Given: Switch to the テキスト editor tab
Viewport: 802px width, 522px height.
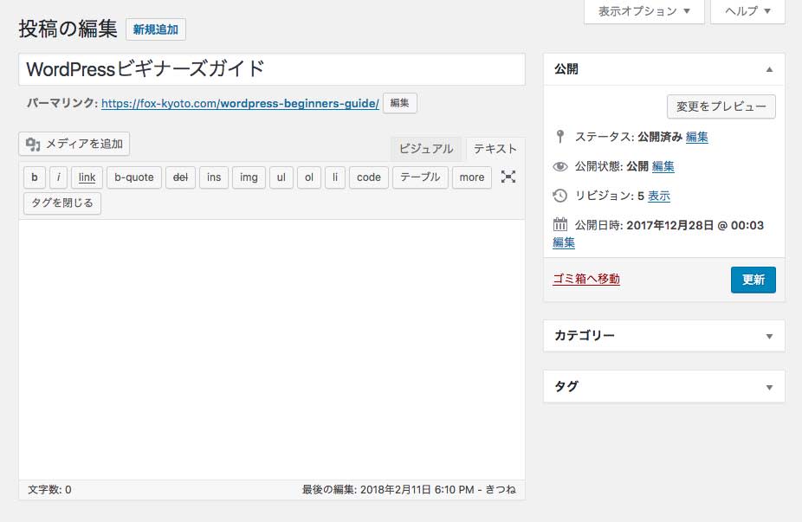Looking at the screenshot, I should (x=495, y=149).
